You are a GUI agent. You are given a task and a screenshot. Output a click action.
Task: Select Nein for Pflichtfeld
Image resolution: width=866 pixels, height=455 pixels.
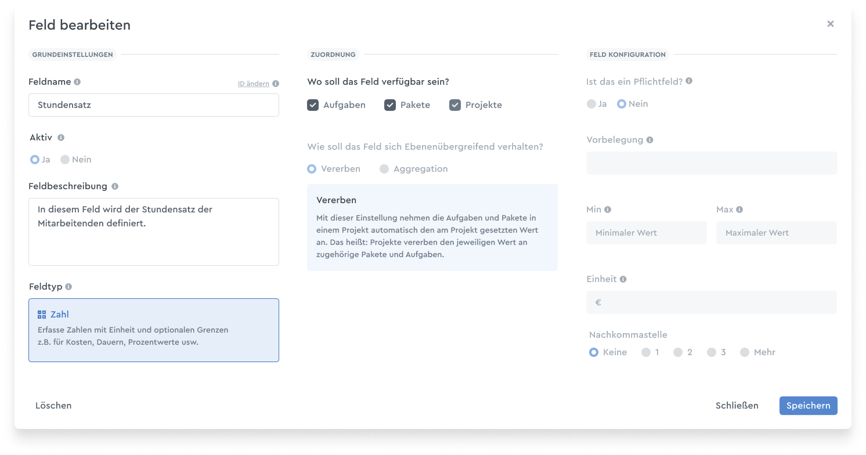622,104
